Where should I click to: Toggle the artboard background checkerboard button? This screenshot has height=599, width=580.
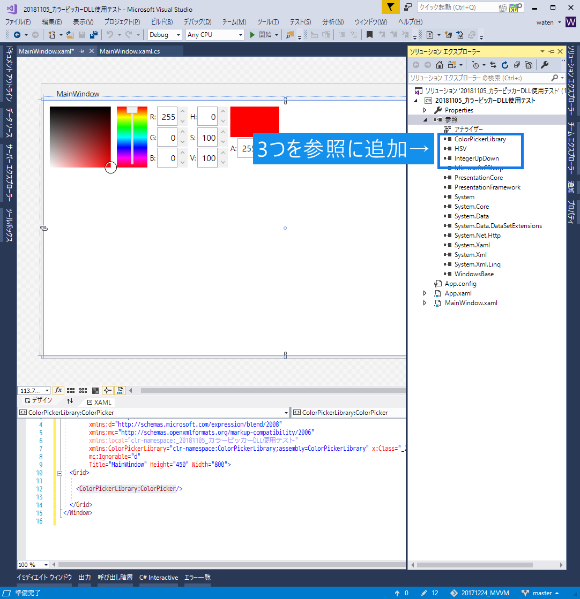pos(95,390)
